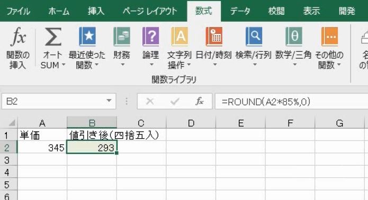Click the AutoSum sigma icon

(53, 36)
